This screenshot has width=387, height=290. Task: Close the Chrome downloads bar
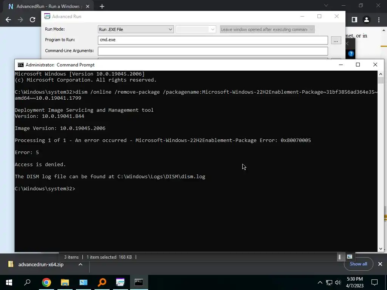click(x=380, y=264)
